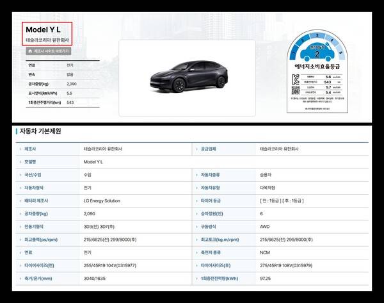Click the arrow bullet beside 배터리 제조사

tap(20, 201)
